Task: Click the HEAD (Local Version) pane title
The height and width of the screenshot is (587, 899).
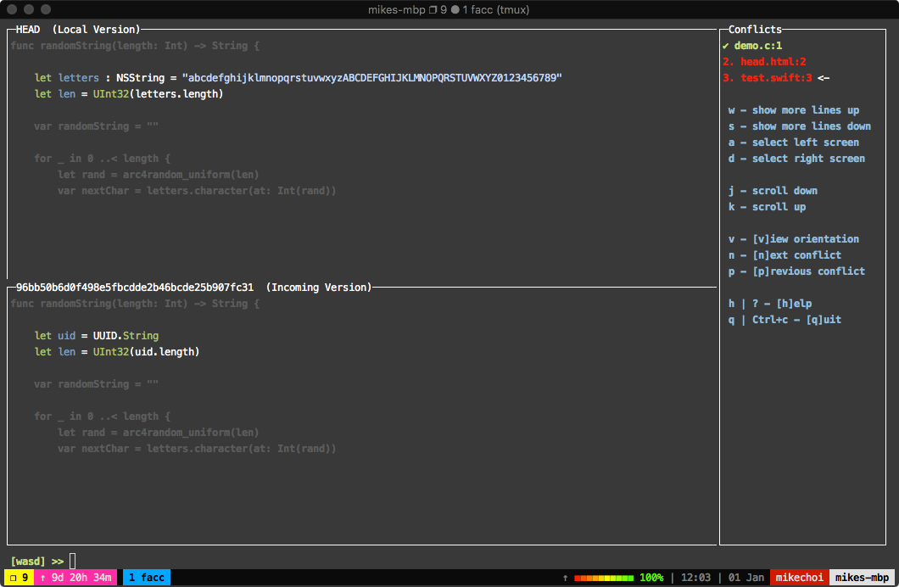Action: click(x=78, y=29)
